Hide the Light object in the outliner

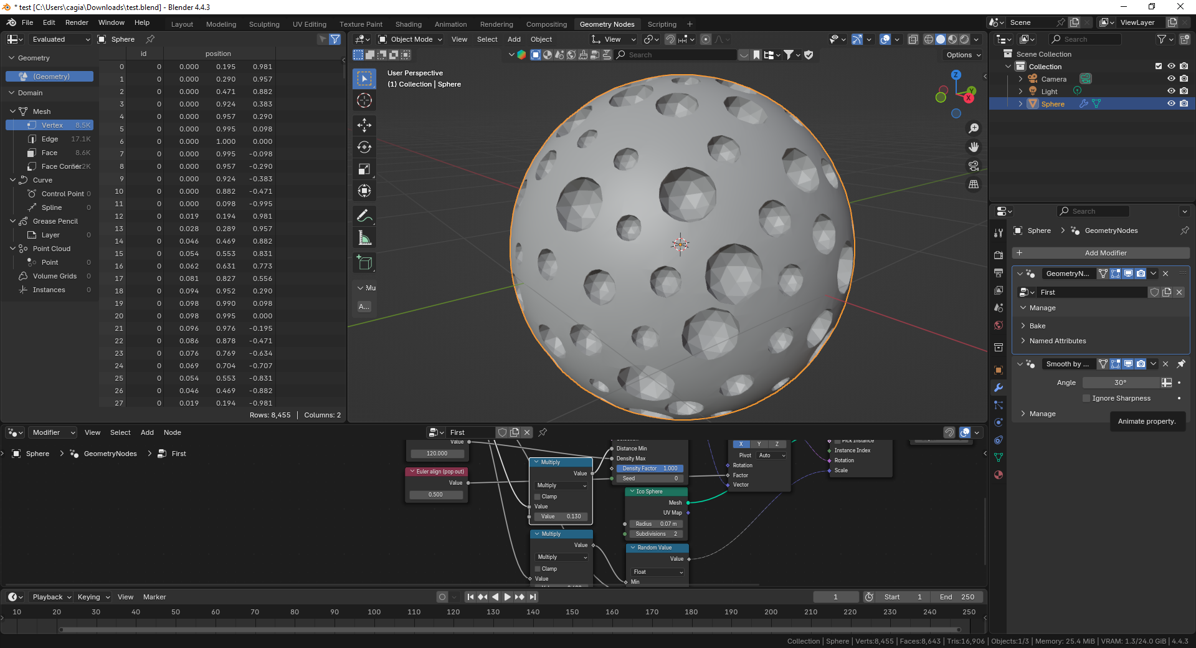pyautogui.click(x=1171, y=90)
